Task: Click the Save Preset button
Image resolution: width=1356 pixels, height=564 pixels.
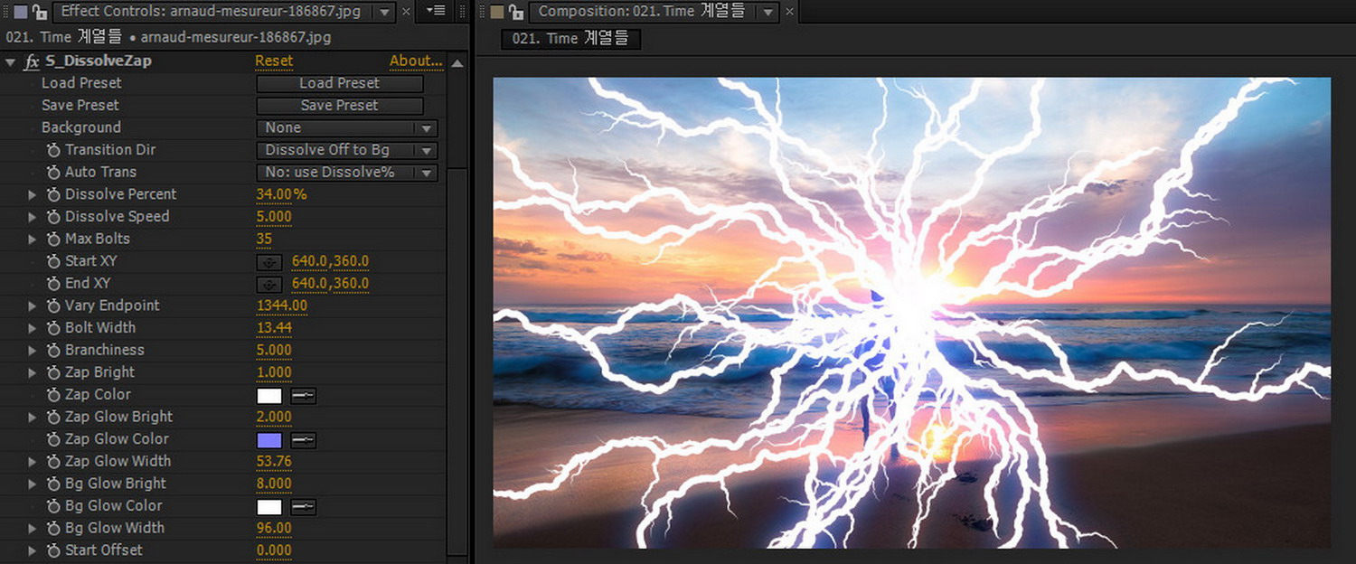Action: [x=340, y=106]
